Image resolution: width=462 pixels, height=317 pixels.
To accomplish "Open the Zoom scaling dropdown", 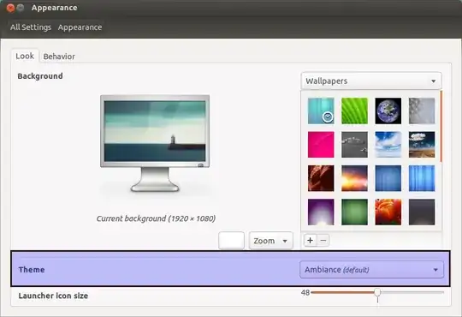I will click(x=270, y=241).
